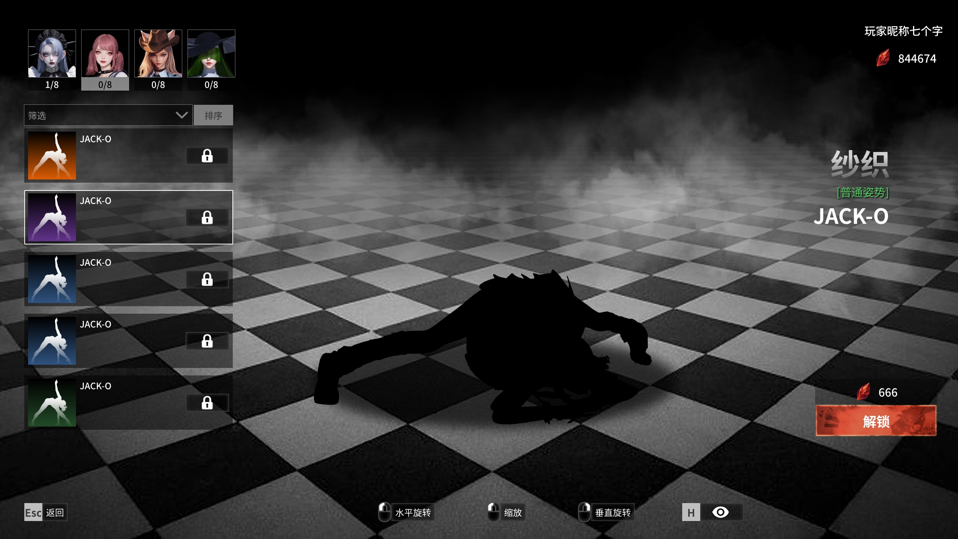Expand filter list via chevron arrow
Screen dimensions: 958x539
(182, 115)
